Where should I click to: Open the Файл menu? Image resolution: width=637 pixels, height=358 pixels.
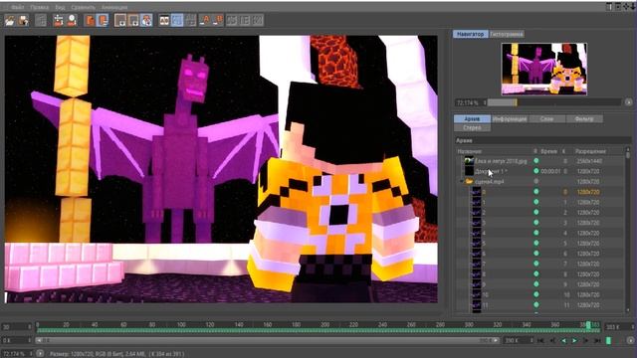click(x=18, y=7)
